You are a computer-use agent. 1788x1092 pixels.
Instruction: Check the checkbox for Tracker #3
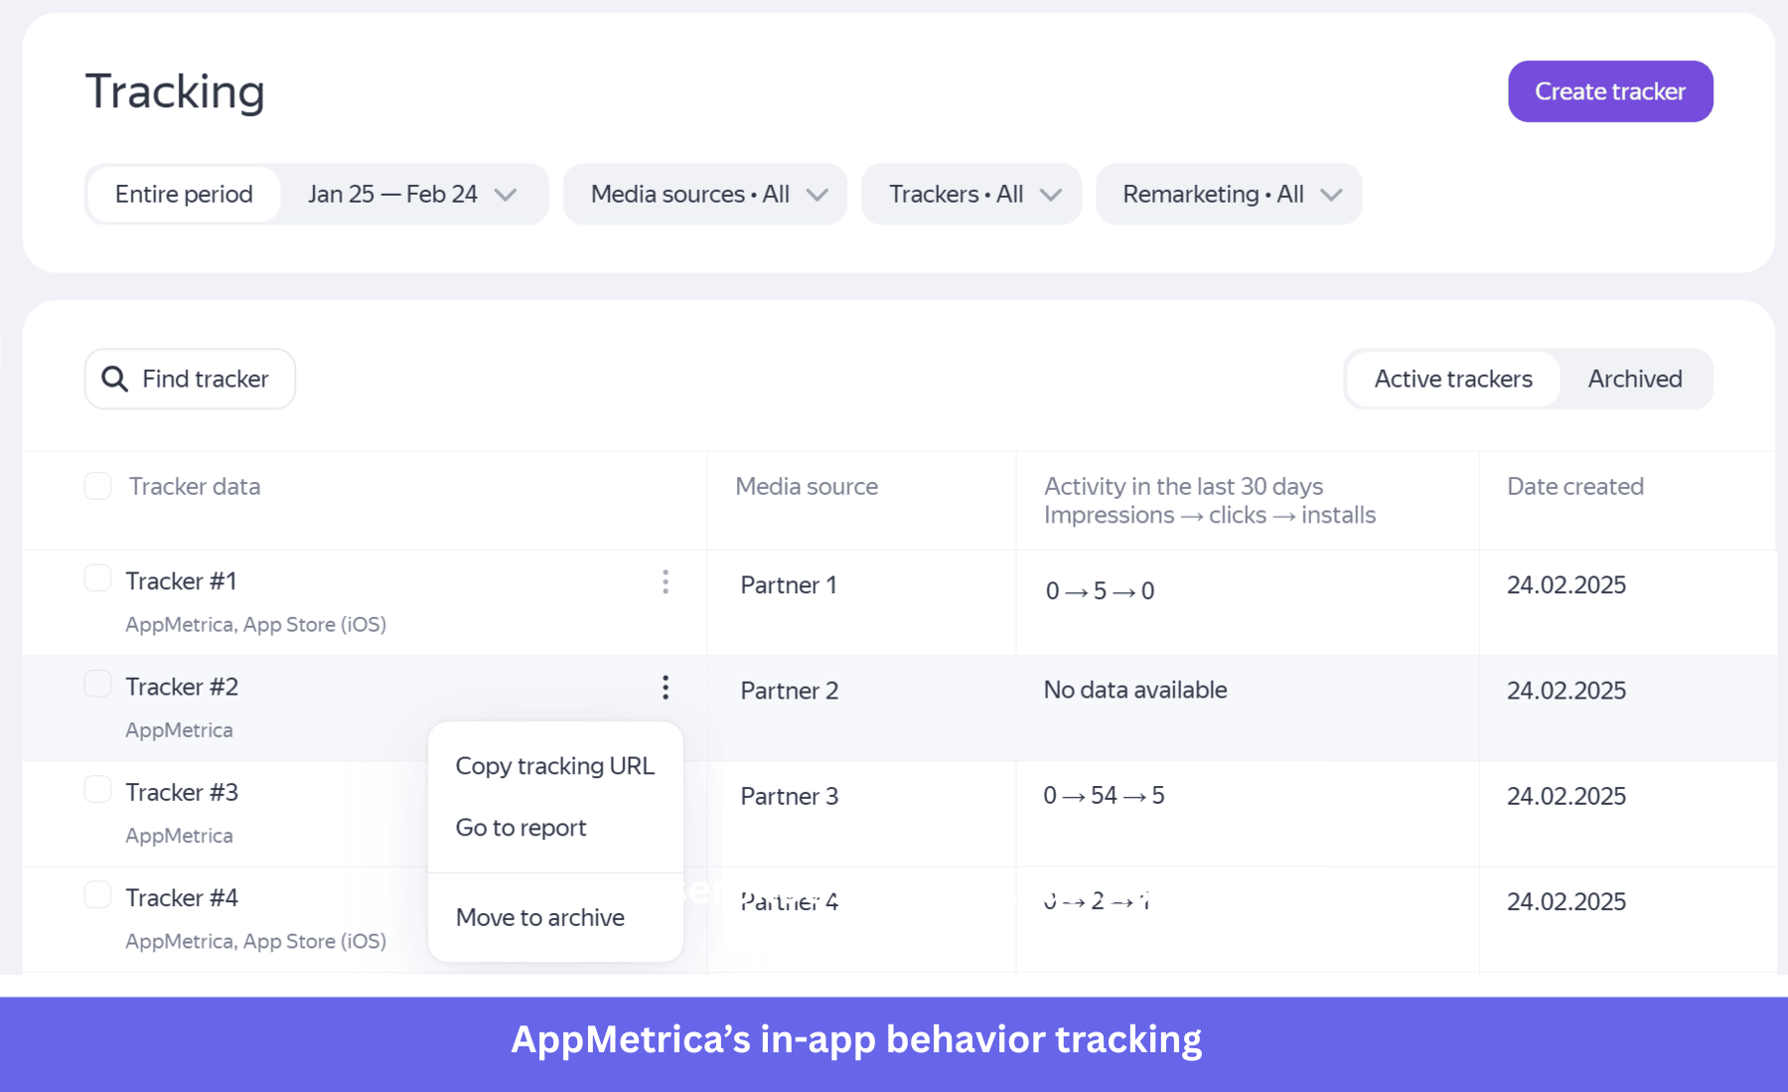[x=97, y=788]
